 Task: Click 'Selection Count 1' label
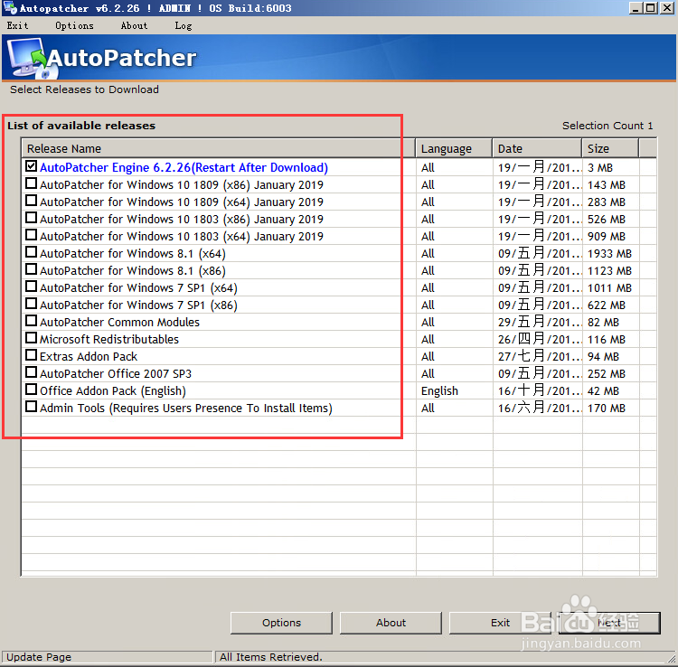[x=607, y=126]
